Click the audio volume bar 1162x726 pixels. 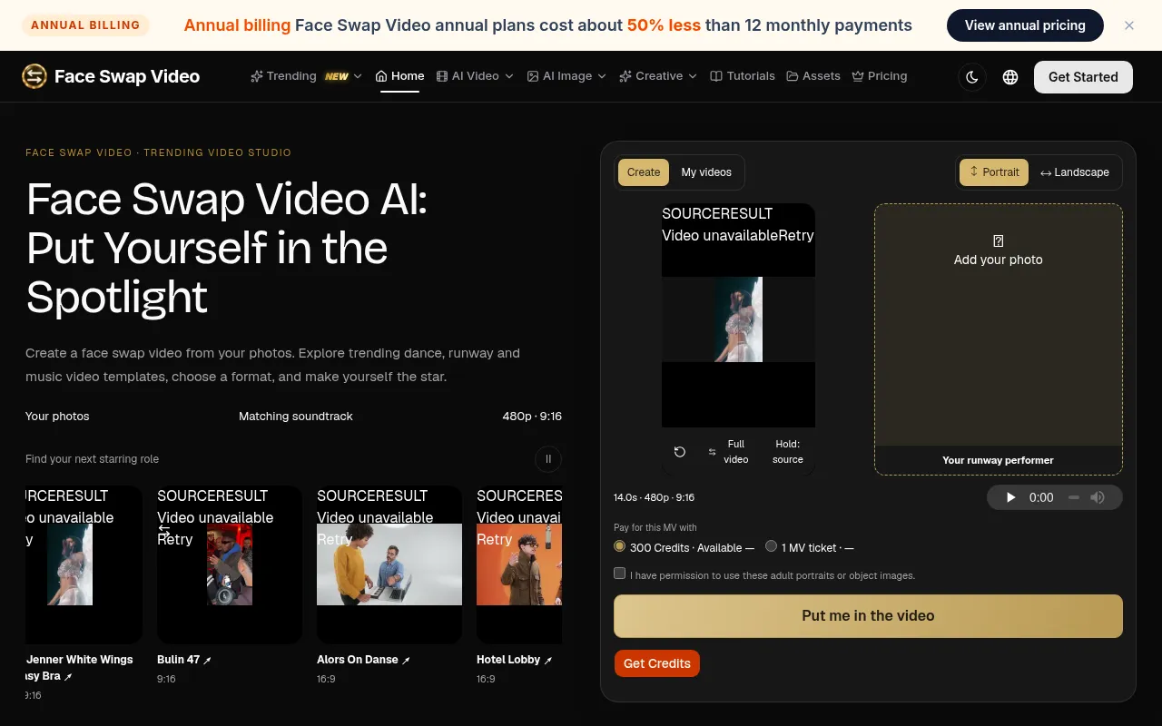tap(1074, 497)
